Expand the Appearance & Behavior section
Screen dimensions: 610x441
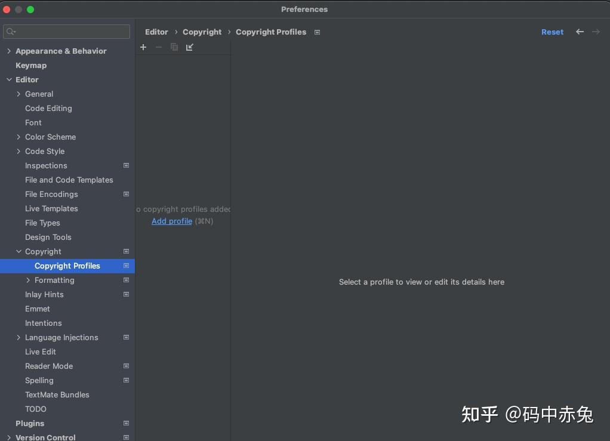[8, 51]
